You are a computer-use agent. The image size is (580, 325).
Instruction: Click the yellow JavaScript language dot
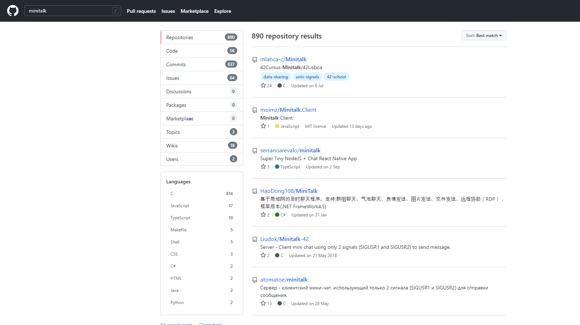pos(277,126)
